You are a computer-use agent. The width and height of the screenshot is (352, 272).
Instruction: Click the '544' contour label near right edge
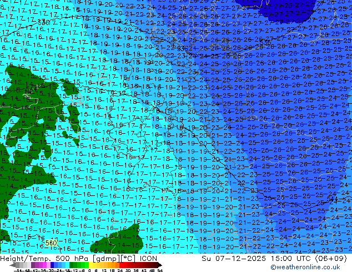click(332, 199)
